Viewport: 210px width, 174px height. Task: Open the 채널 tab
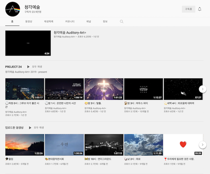[89, 22]
